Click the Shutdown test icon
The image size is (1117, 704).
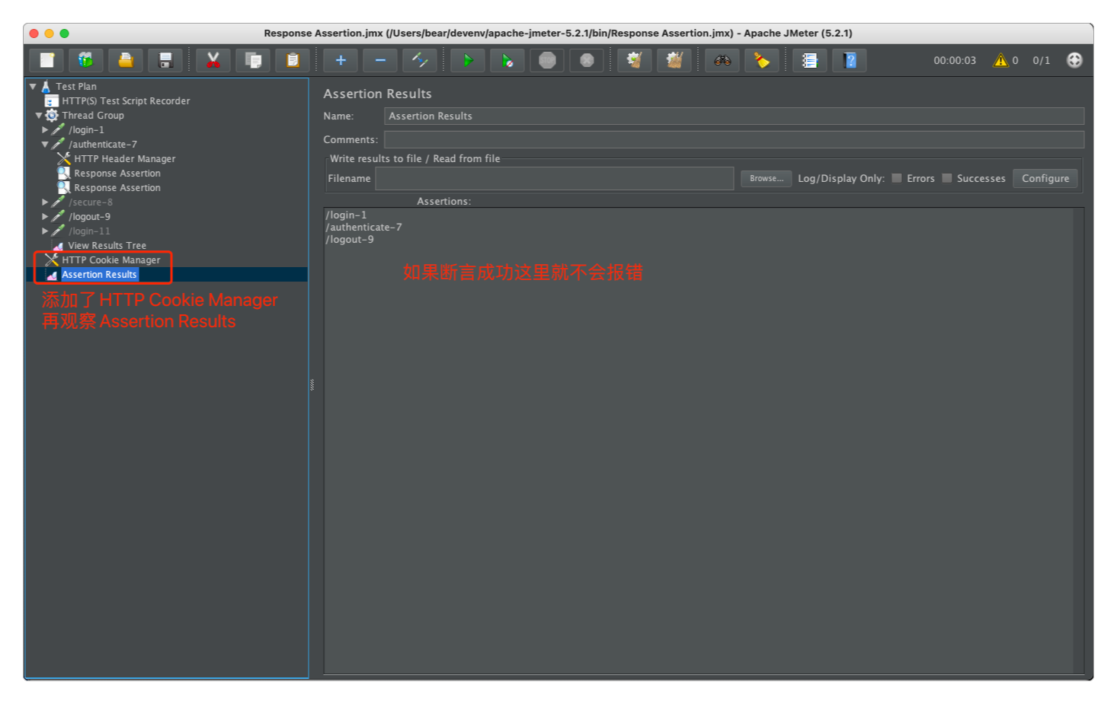click(x=587, y=60)
